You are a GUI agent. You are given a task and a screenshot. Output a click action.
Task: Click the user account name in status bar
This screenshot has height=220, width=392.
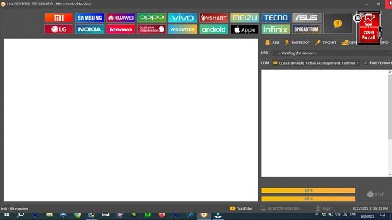click(x=325, y=208)
